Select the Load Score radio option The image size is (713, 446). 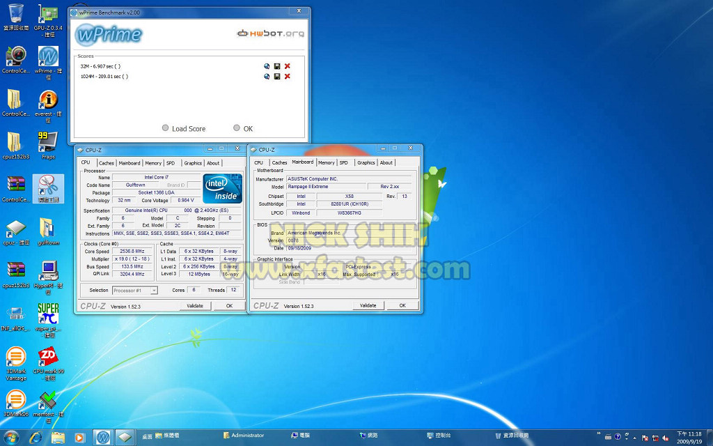tap(165, 128)
